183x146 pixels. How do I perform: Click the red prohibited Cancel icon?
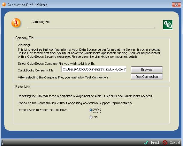click(165, 142)
